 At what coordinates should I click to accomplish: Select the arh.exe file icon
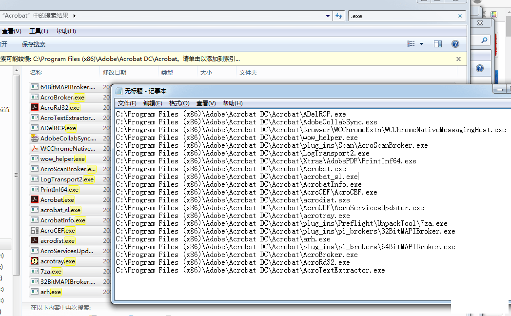[x=35, y=292]
